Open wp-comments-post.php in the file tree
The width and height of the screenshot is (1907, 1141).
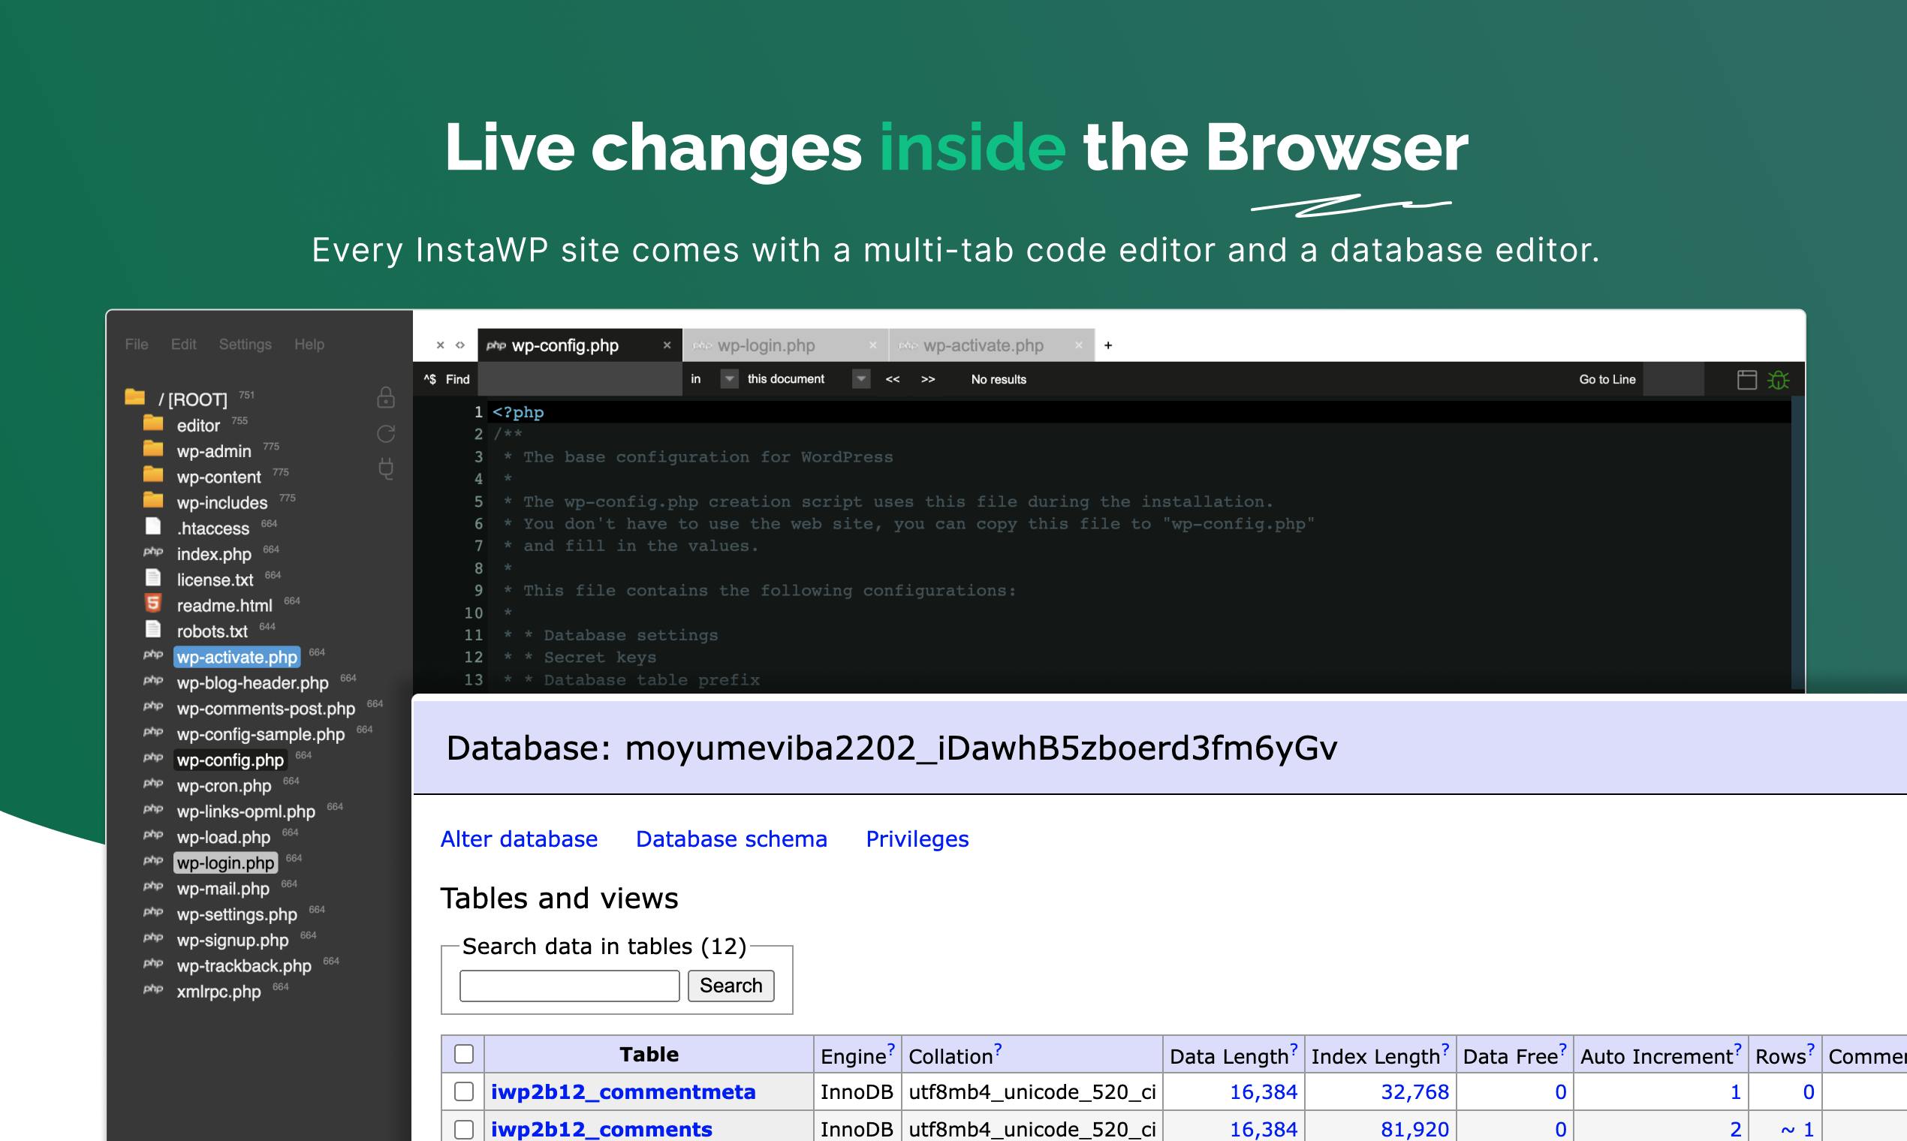pyautogui.click(x=266, y=709)
